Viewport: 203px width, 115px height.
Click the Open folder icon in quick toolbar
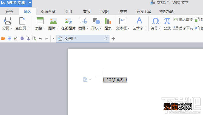pyautogui.click(x=3, y=39)
